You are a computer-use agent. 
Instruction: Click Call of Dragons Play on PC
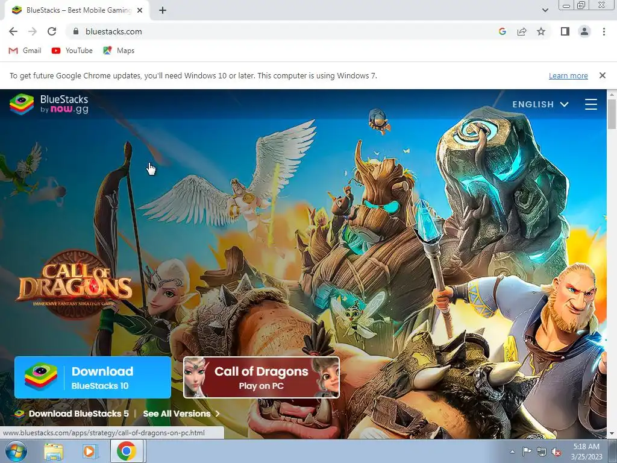262,377
